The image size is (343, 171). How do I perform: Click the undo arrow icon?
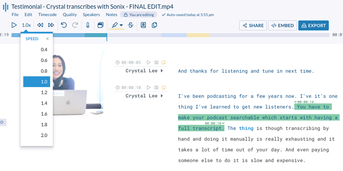64,25
